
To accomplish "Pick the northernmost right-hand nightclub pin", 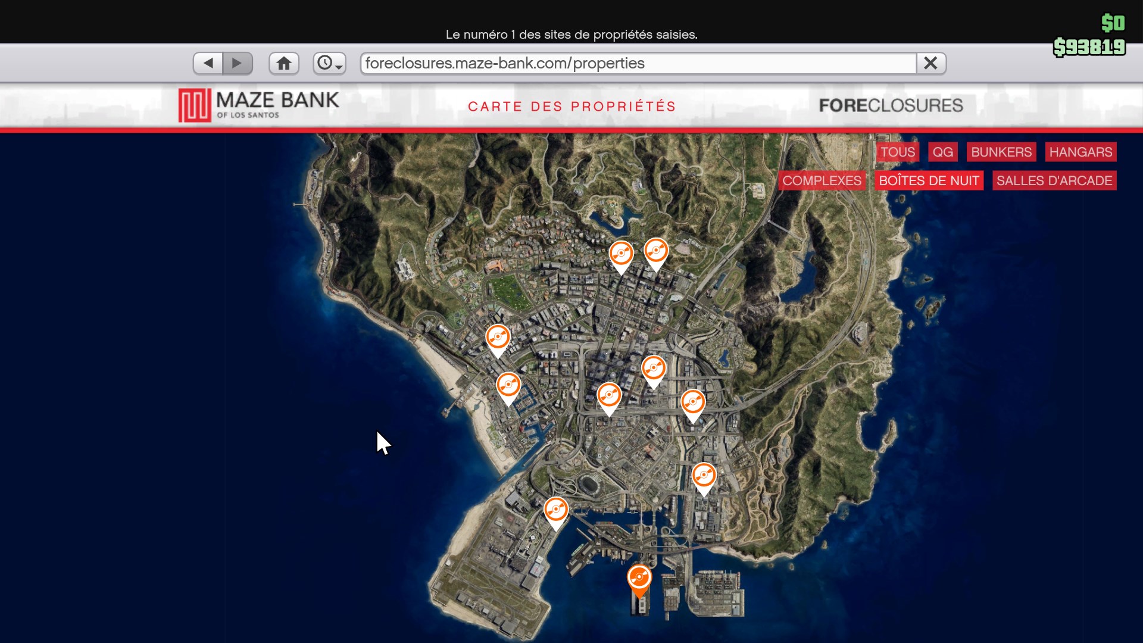I will click(656, 252).
